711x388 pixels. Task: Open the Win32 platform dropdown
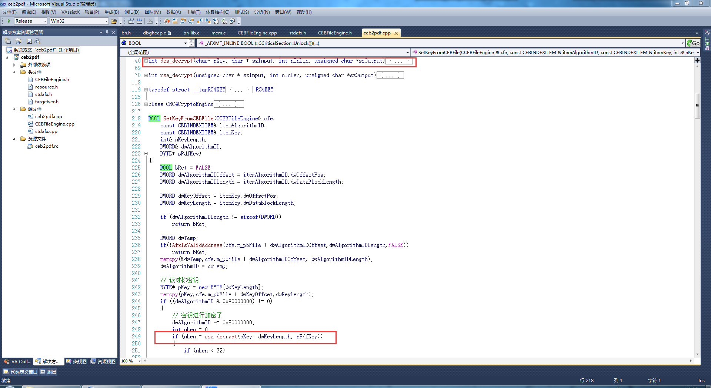pyautogui.click(x=106, y=21)
